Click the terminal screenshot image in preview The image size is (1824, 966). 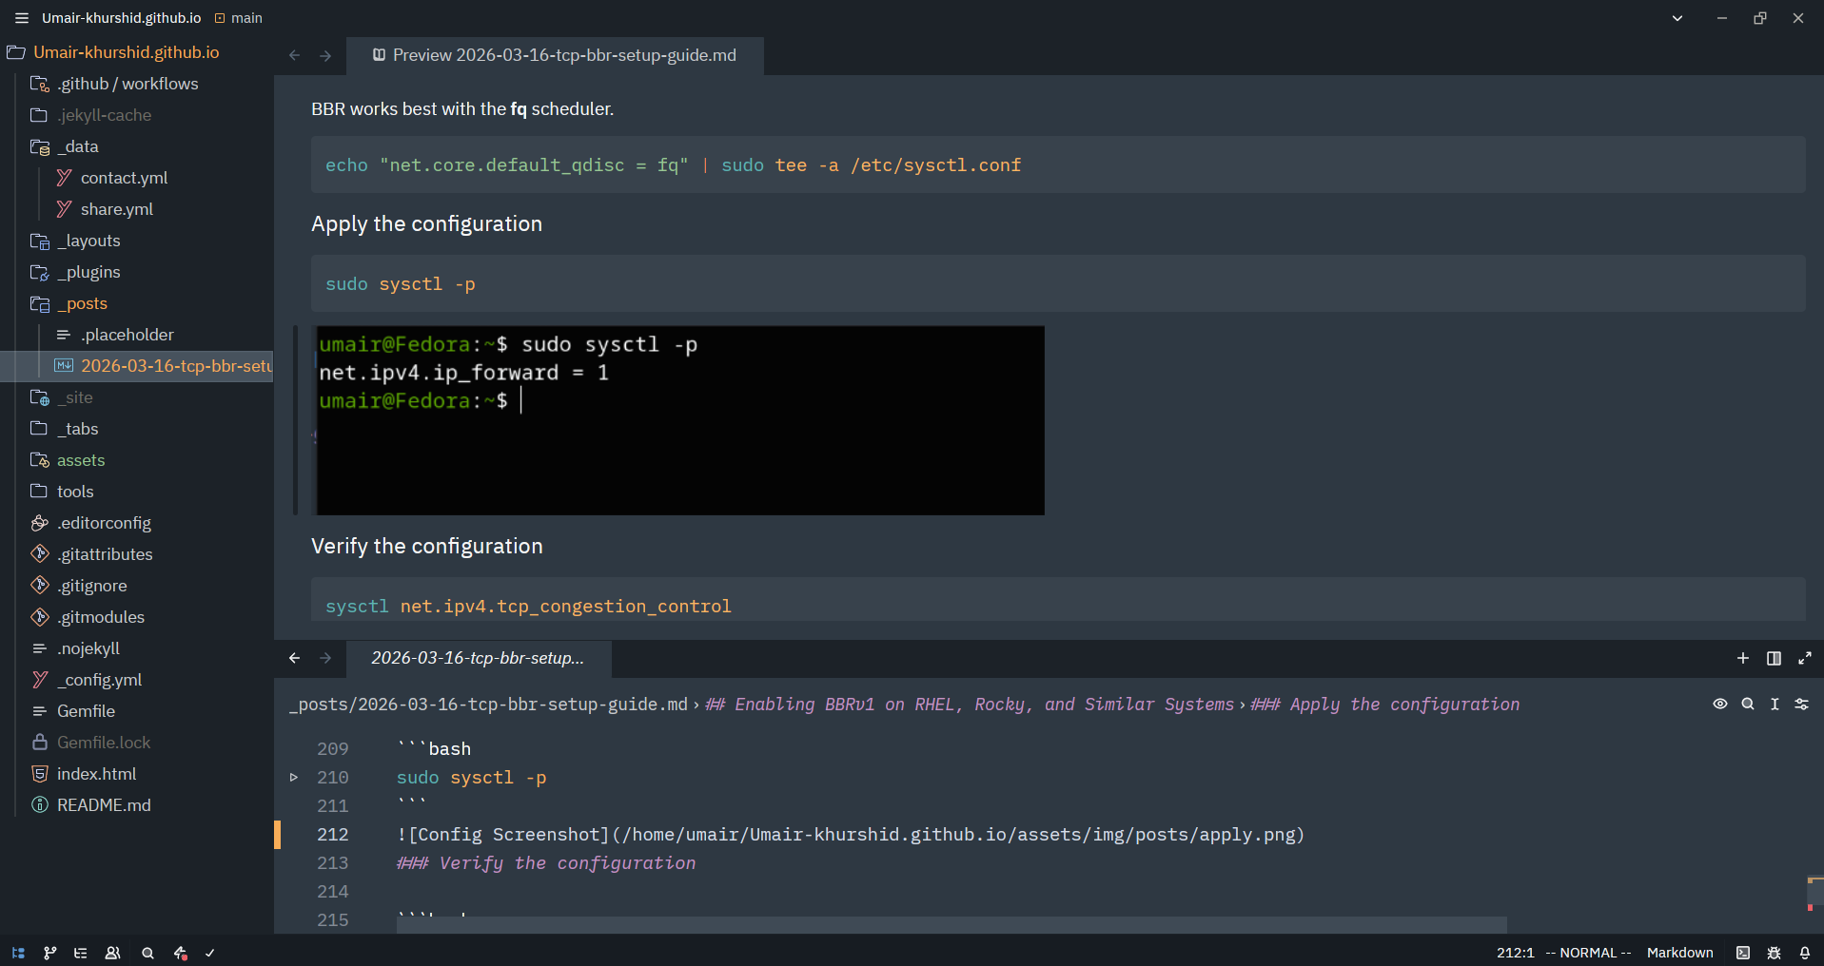pyautogui.click(x=680, y=420)
